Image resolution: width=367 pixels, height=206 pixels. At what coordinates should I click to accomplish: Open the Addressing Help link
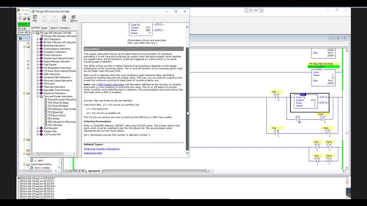(93, 153)
